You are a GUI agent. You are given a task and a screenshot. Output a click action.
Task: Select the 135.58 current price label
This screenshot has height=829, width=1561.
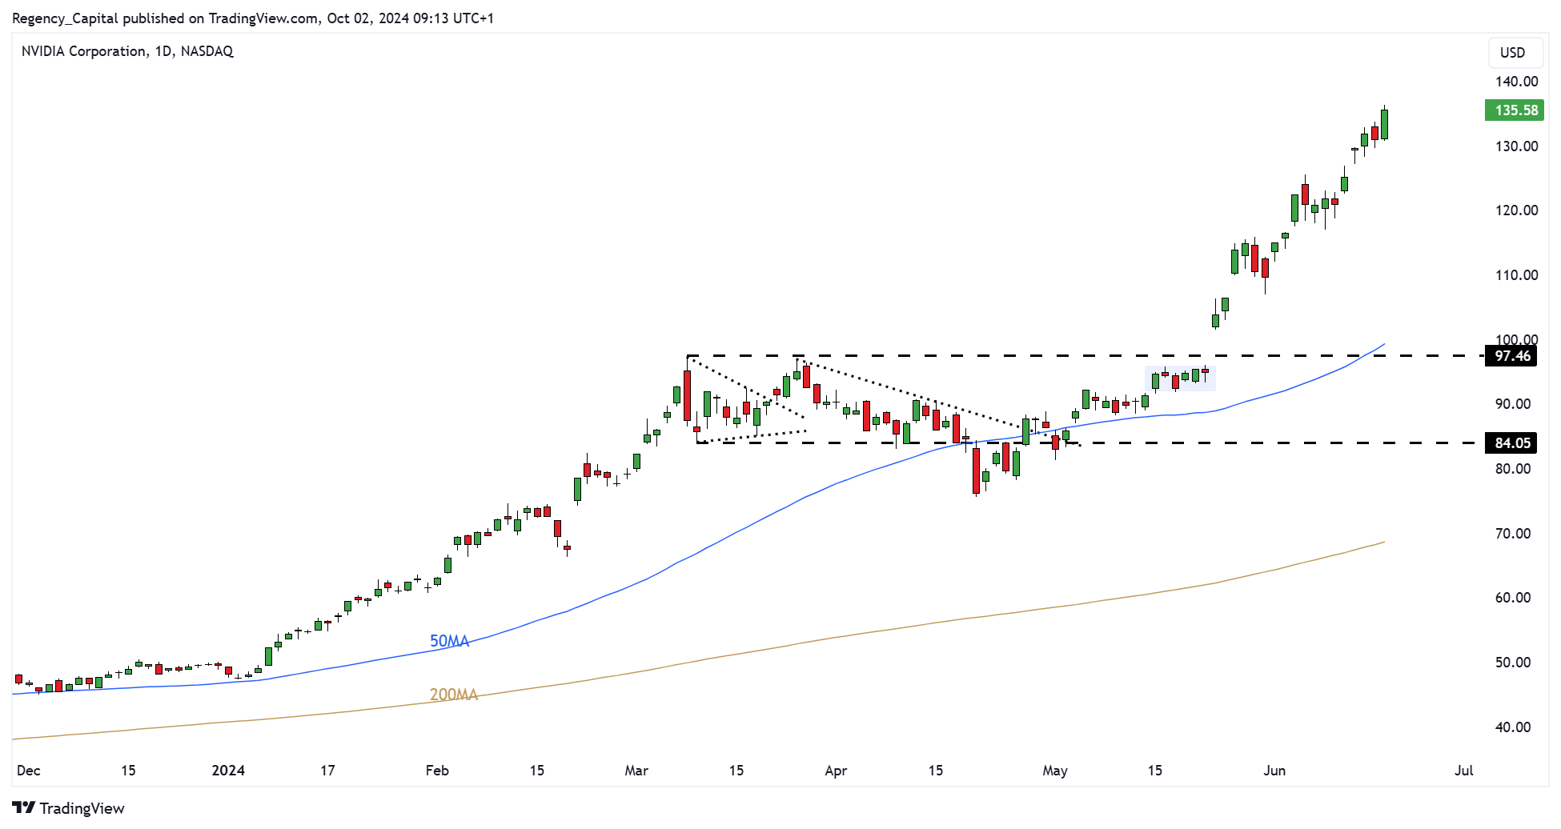click(1514, 110)
